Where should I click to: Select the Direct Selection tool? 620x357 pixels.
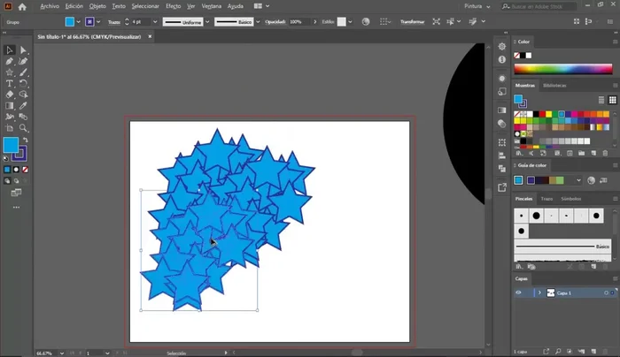(x=23, y=50)
